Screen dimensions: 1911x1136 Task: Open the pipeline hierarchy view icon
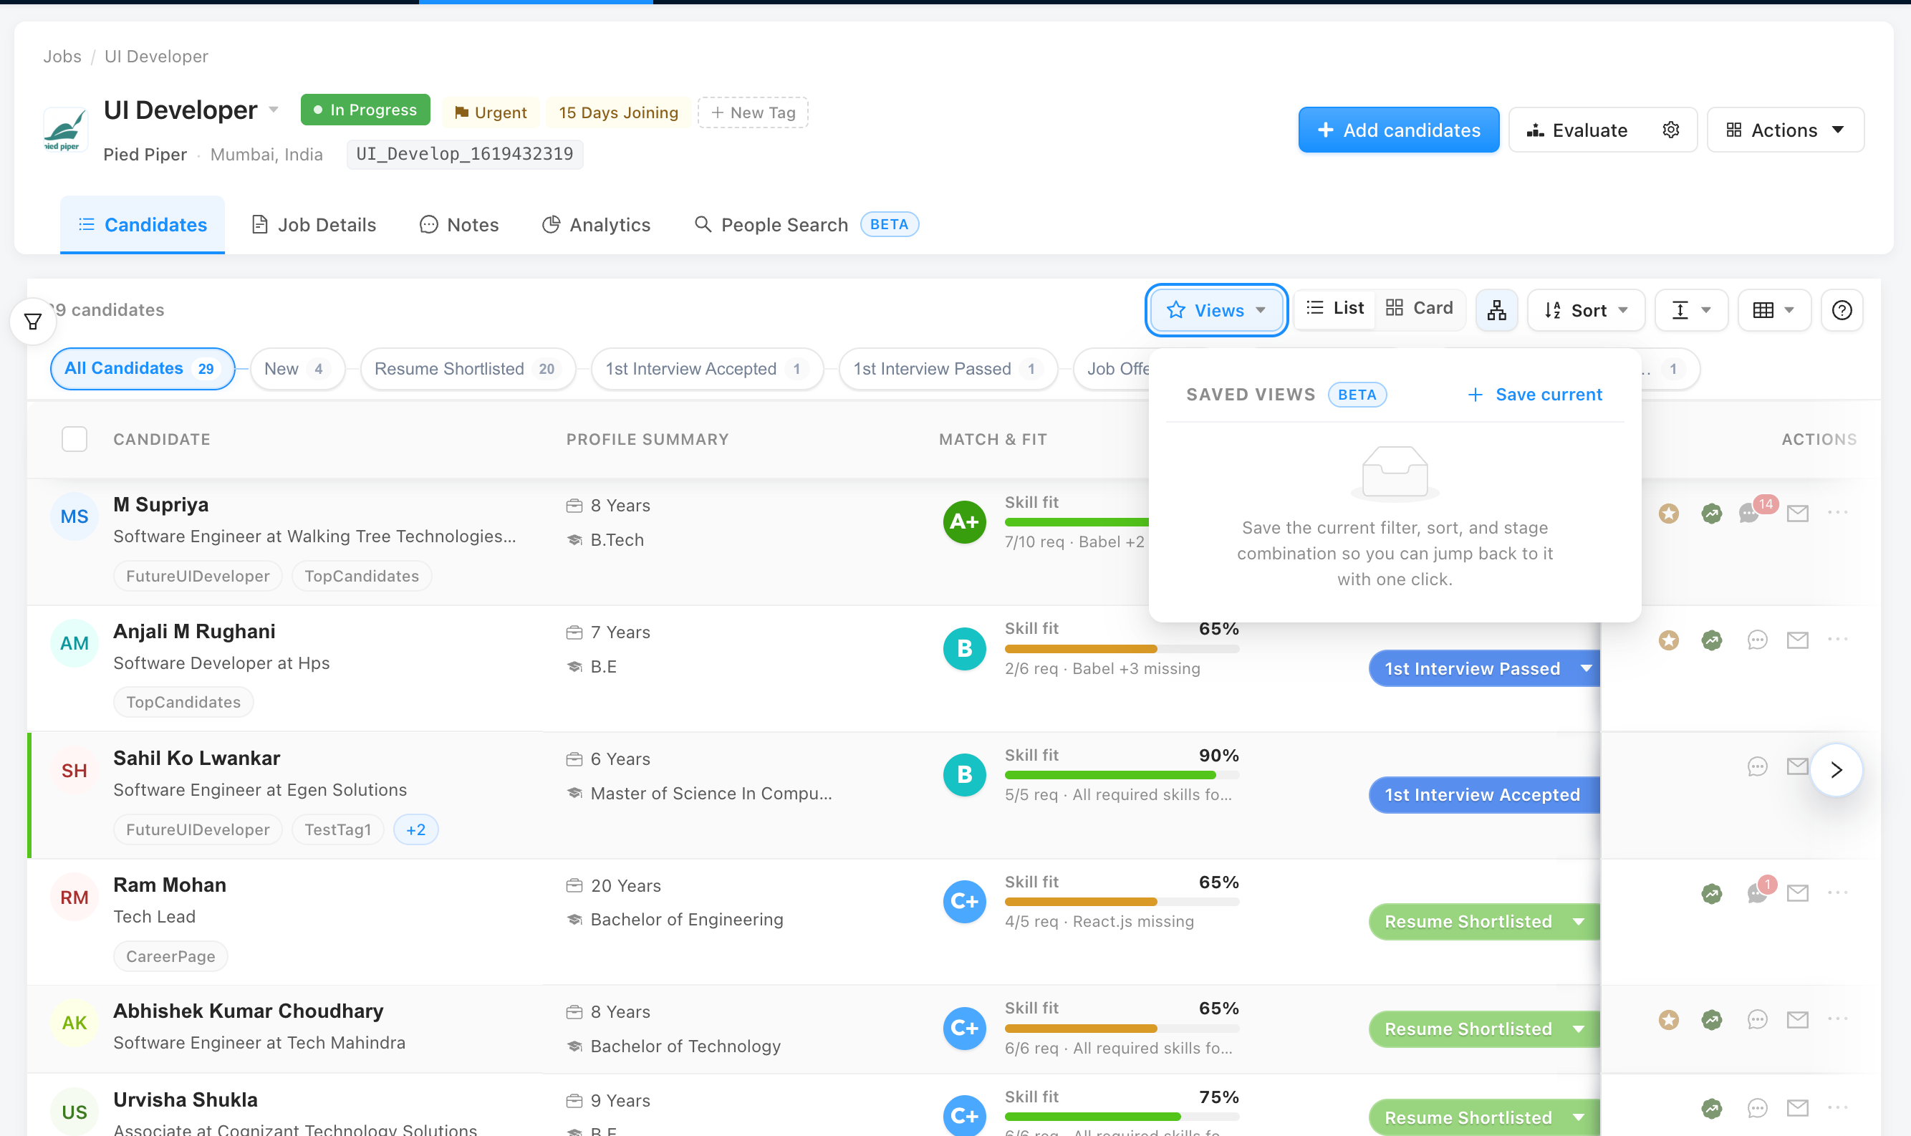(x=1496, y=310)
